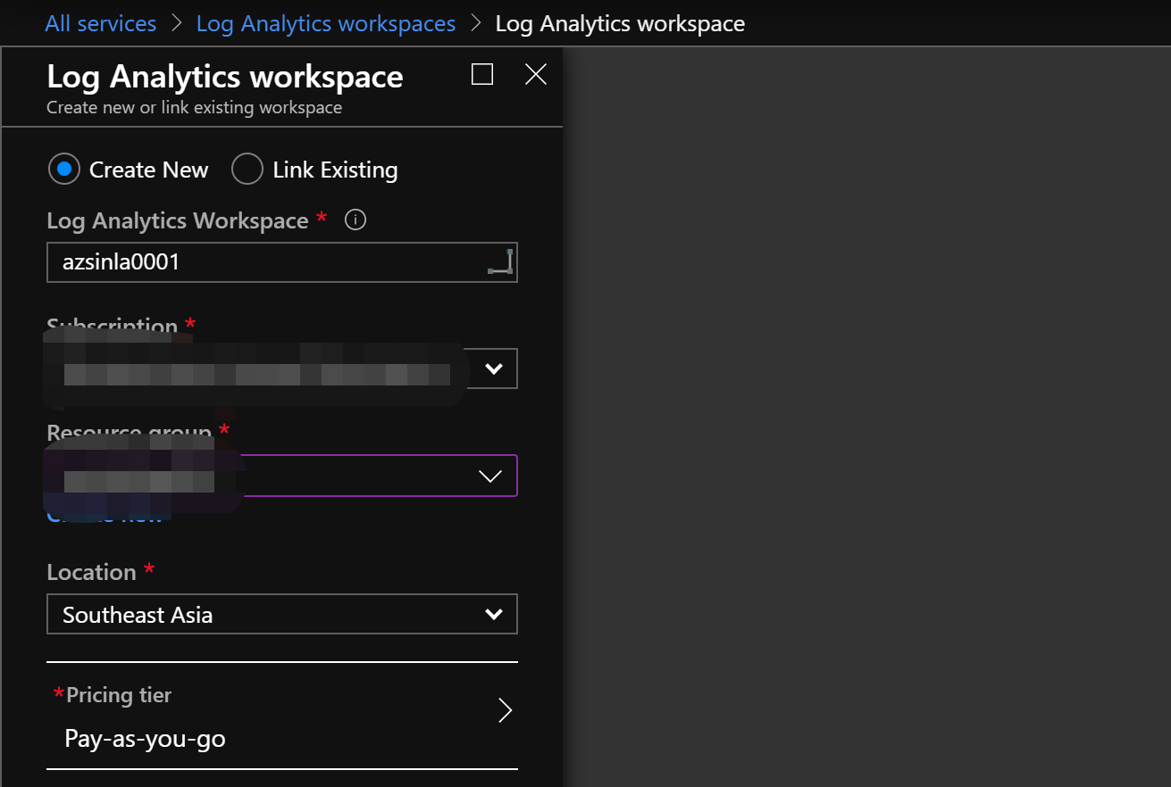Click the info icon beside Log Analytics Workspace
Image resolution: width=1171 pixels, height=787 pixels.
(x=355, y=220)
